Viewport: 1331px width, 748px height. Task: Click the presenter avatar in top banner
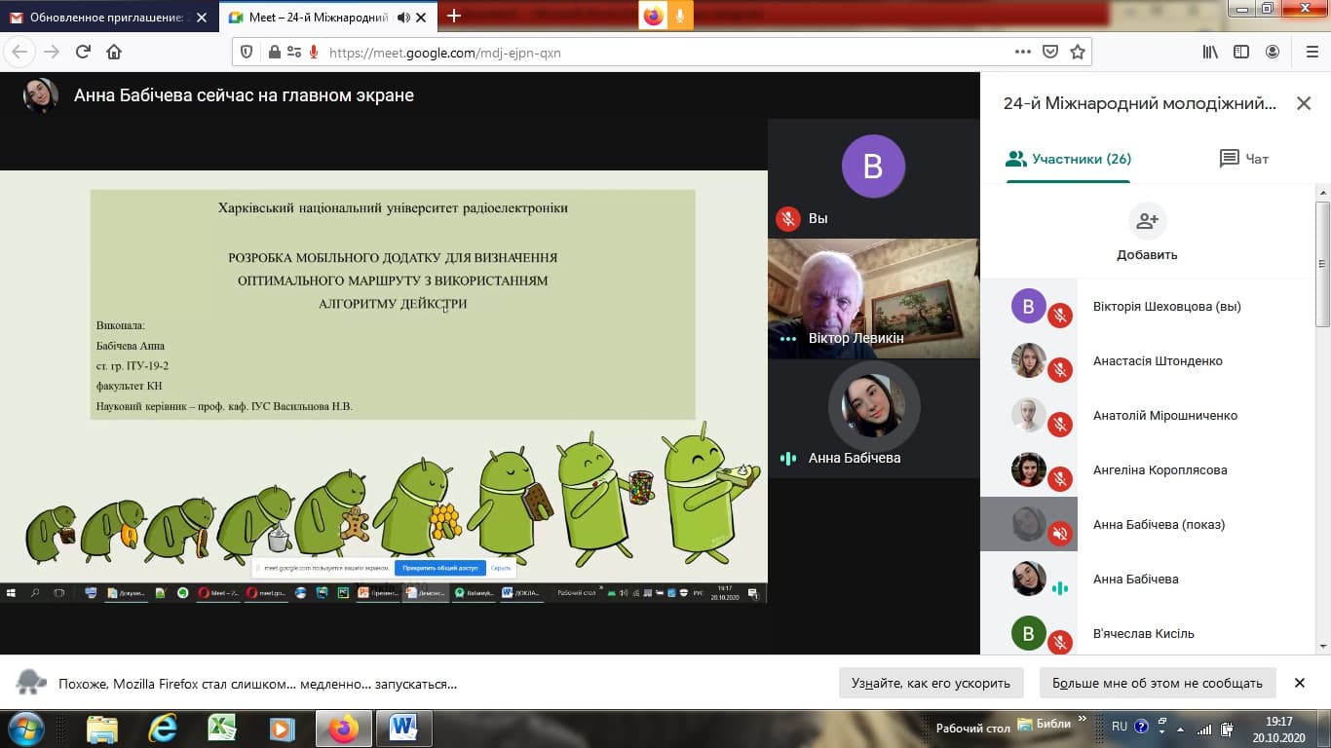point(41,95)
